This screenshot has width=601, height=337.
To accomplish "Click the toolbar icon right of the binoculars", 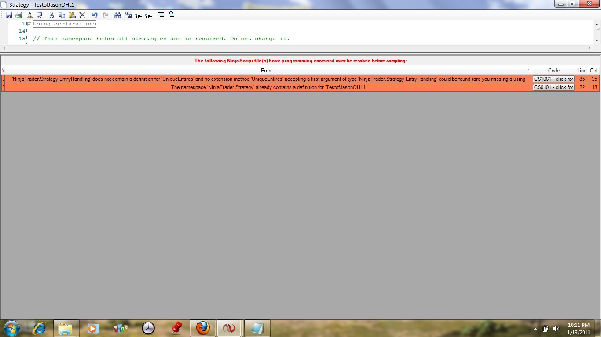I will [128, 15].
